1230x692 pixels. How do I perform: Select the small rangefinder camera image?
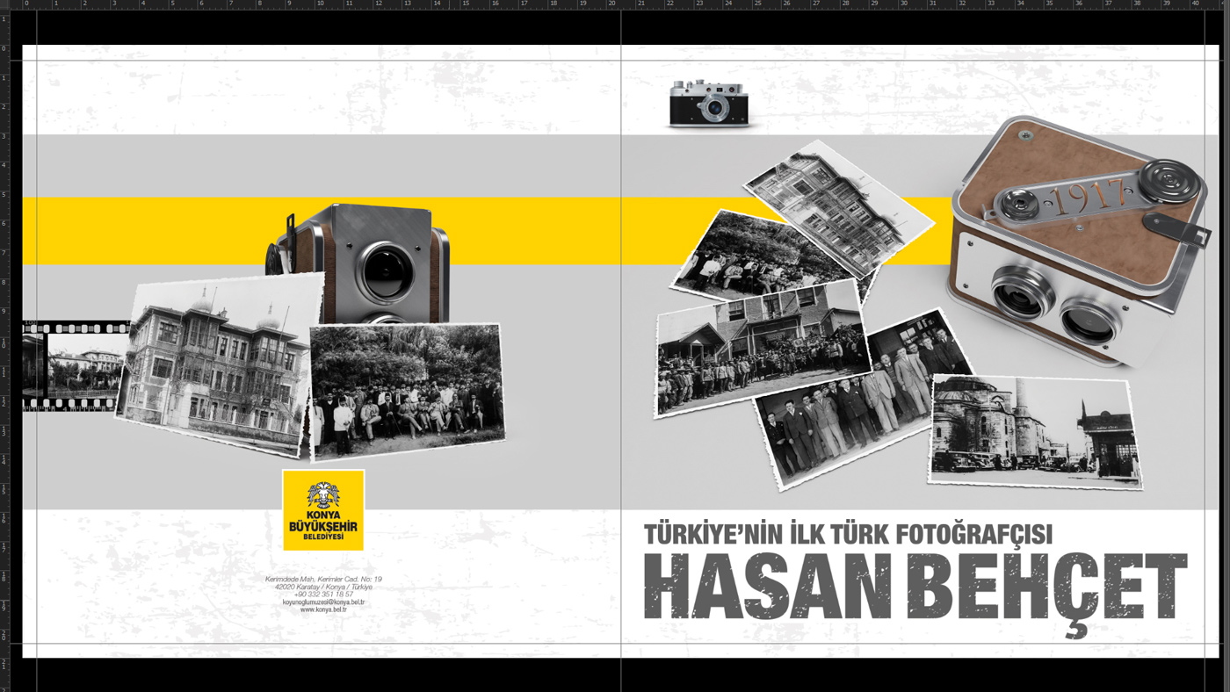(708, 103)
